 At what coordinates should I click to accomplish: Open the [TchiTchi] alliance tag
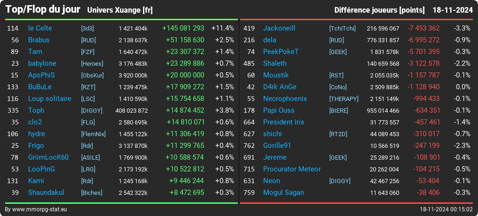click(x=342, y=28)
